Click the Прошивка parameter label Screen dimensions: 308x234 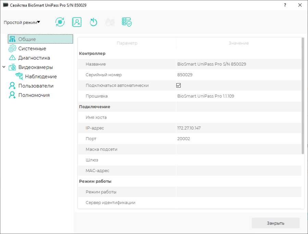pyautogui.click(x=97, y=96)
